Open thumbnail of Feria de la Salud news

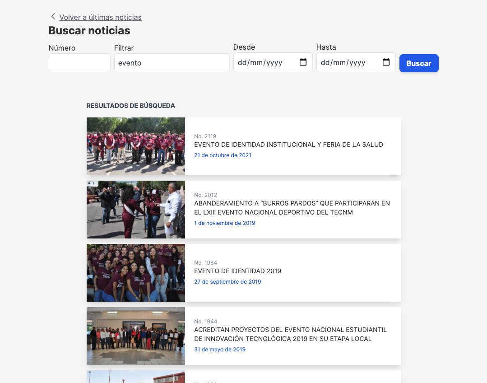[x=136, y=146]
